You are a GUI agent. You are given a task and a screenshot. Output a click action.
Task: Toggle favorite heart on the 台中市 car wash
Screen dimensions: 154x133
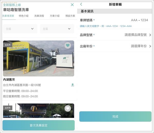[x=68, y=108]
